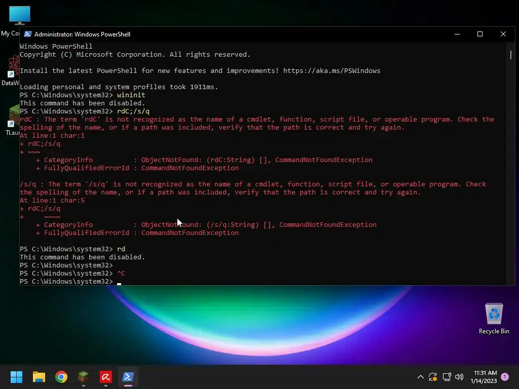Click the PowerShell icon in title bar
This screenshot has height=389, width=519.
[28, 34]
